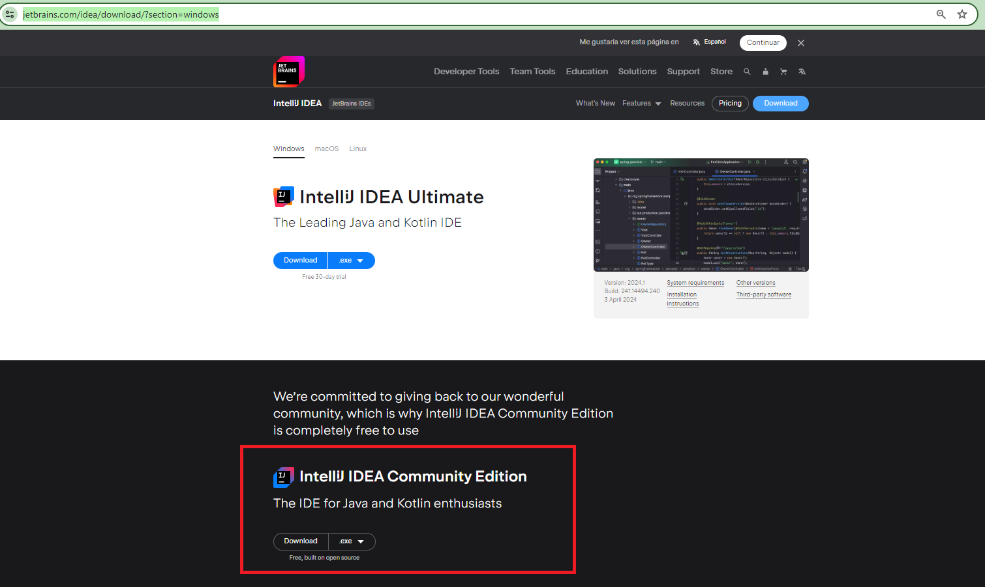The height and width of the screenshot is (587, 985).
Task: Click the 'IntelliJ IDEA Community Edition' heading
Action: coord(413,477)
